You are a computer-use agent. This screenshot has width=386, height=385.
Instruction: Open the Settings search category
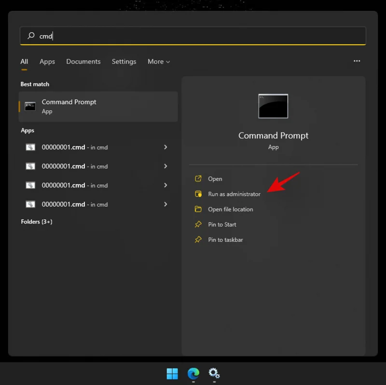[x=124, y=62]
